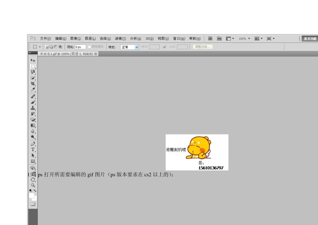
Task: Open the 选择(S) menu
Action: [105, 39]
